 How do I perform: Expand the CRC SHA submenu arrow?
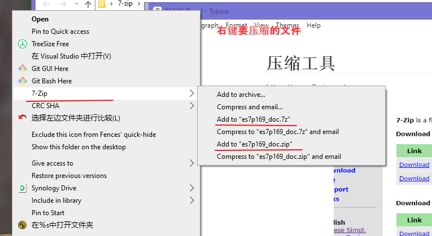192,106
